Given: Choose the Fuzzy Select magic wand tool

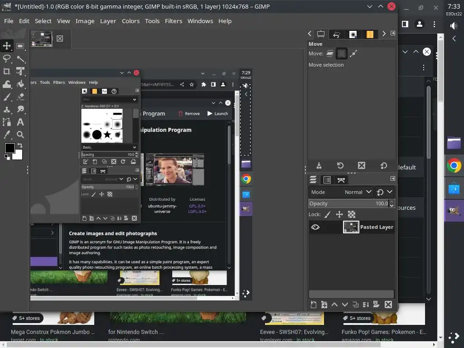Looking at the screenshot, I should point(20,58).
